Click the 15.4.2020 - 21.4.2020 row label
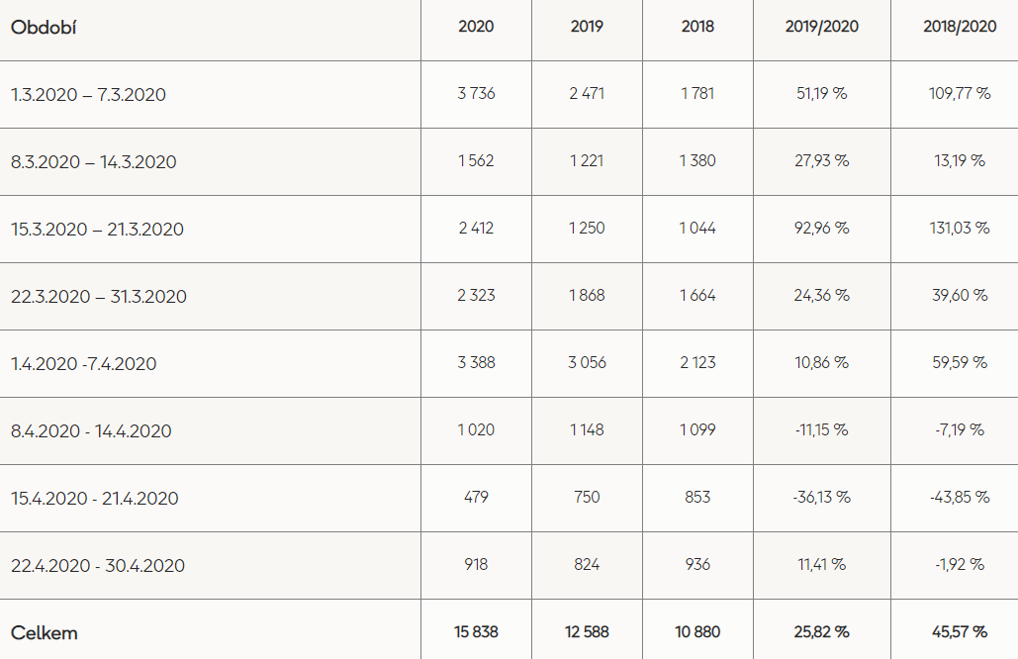 pyautogui.click(x=95, y=499)
